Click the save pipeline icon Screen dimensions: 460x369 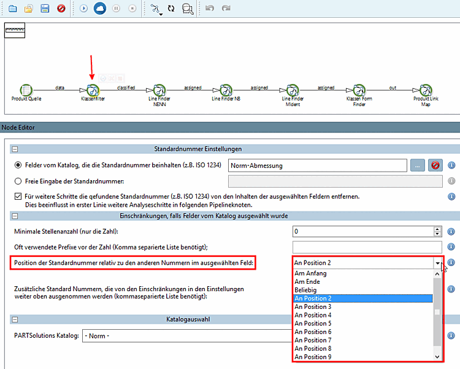(x=44, y=9)
